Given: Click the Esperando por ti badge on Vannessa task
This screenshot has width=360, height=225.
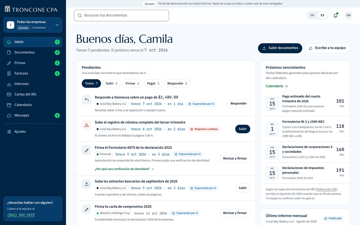Looking at the screenshot, I should (201, 104).
